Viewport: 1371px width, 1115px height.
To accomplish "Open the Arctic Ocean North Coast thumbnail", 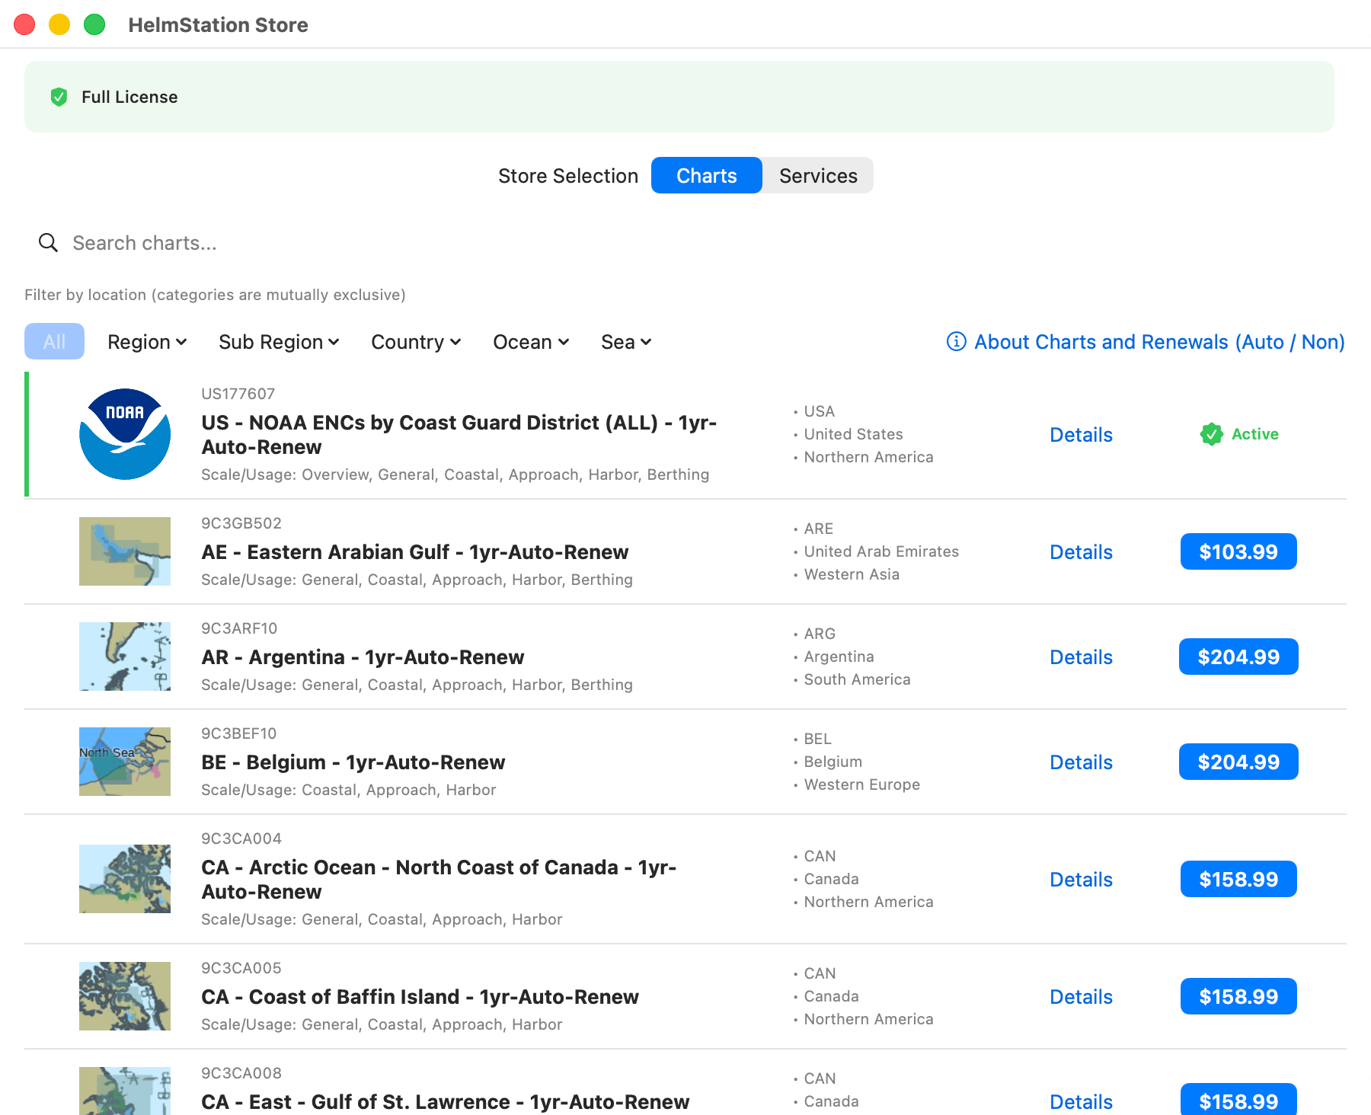I will (x=125, y=879).
